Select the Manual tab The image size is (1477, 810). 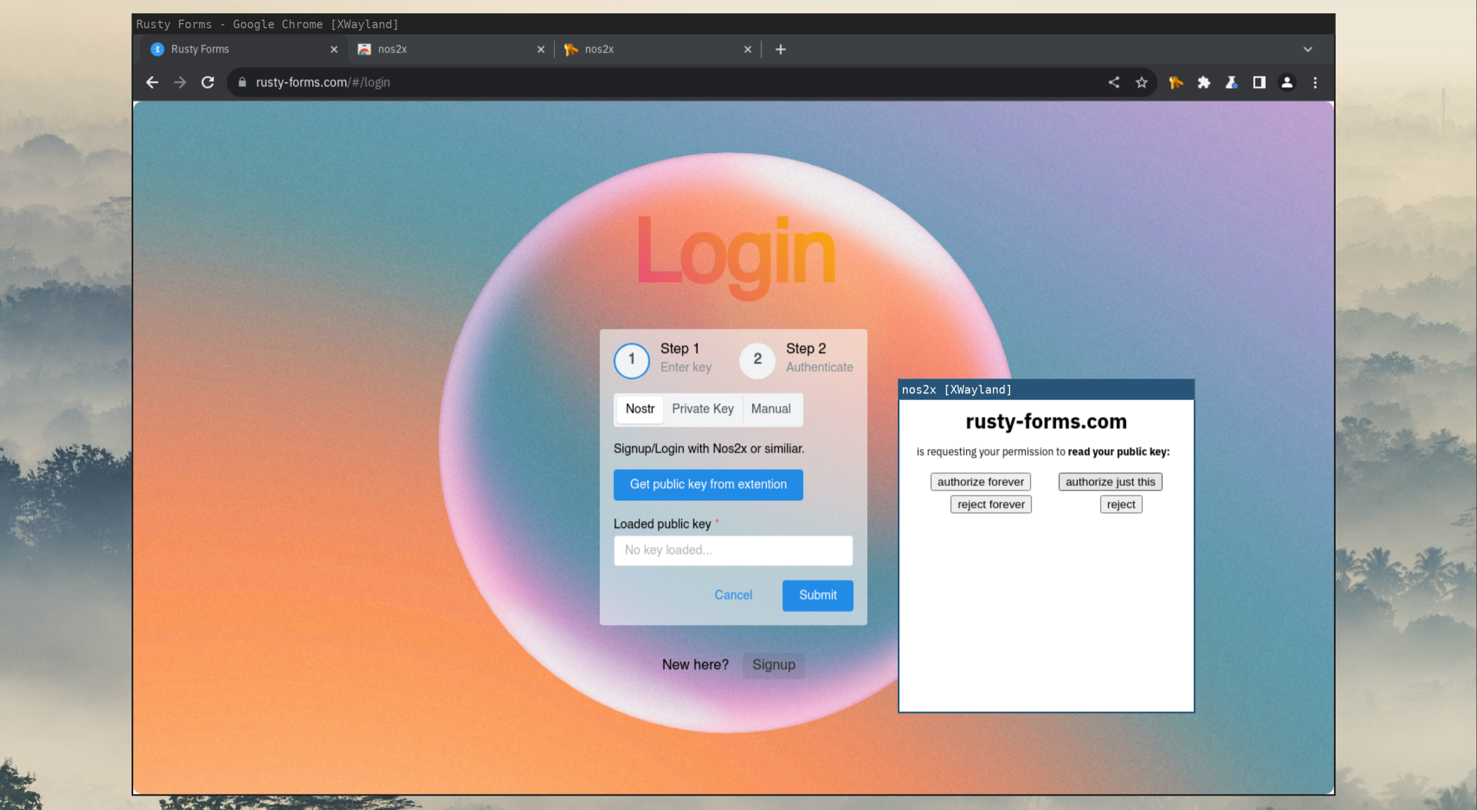tap(771, 409)
